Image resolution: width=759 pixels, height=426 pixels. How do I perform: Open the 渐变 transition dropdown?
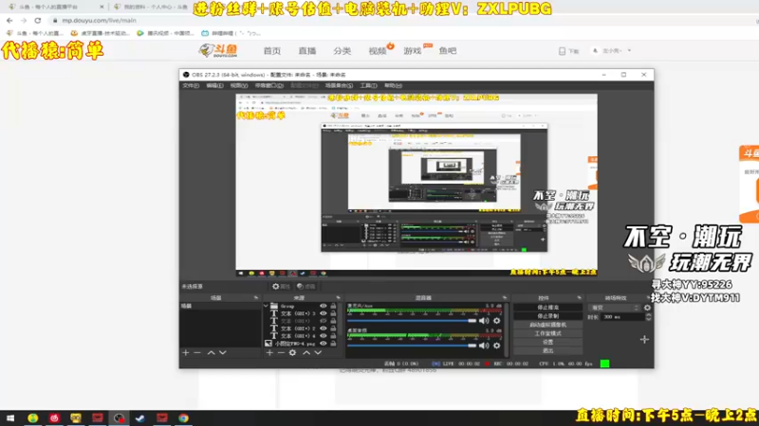615,308
